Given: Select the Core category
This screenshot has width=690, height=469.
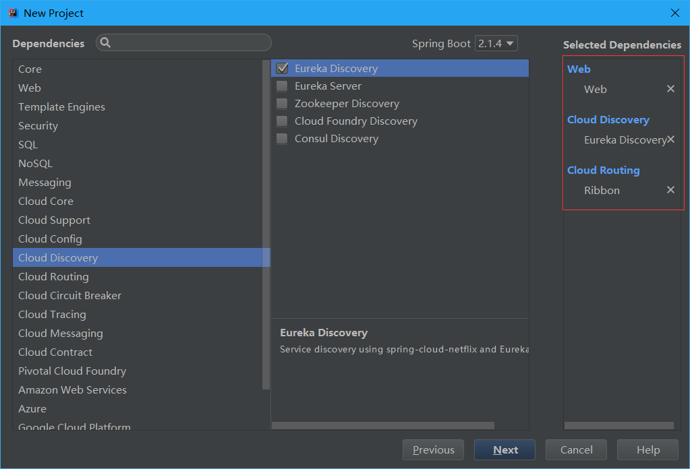Looking at the screenshot, I should 138,69.
